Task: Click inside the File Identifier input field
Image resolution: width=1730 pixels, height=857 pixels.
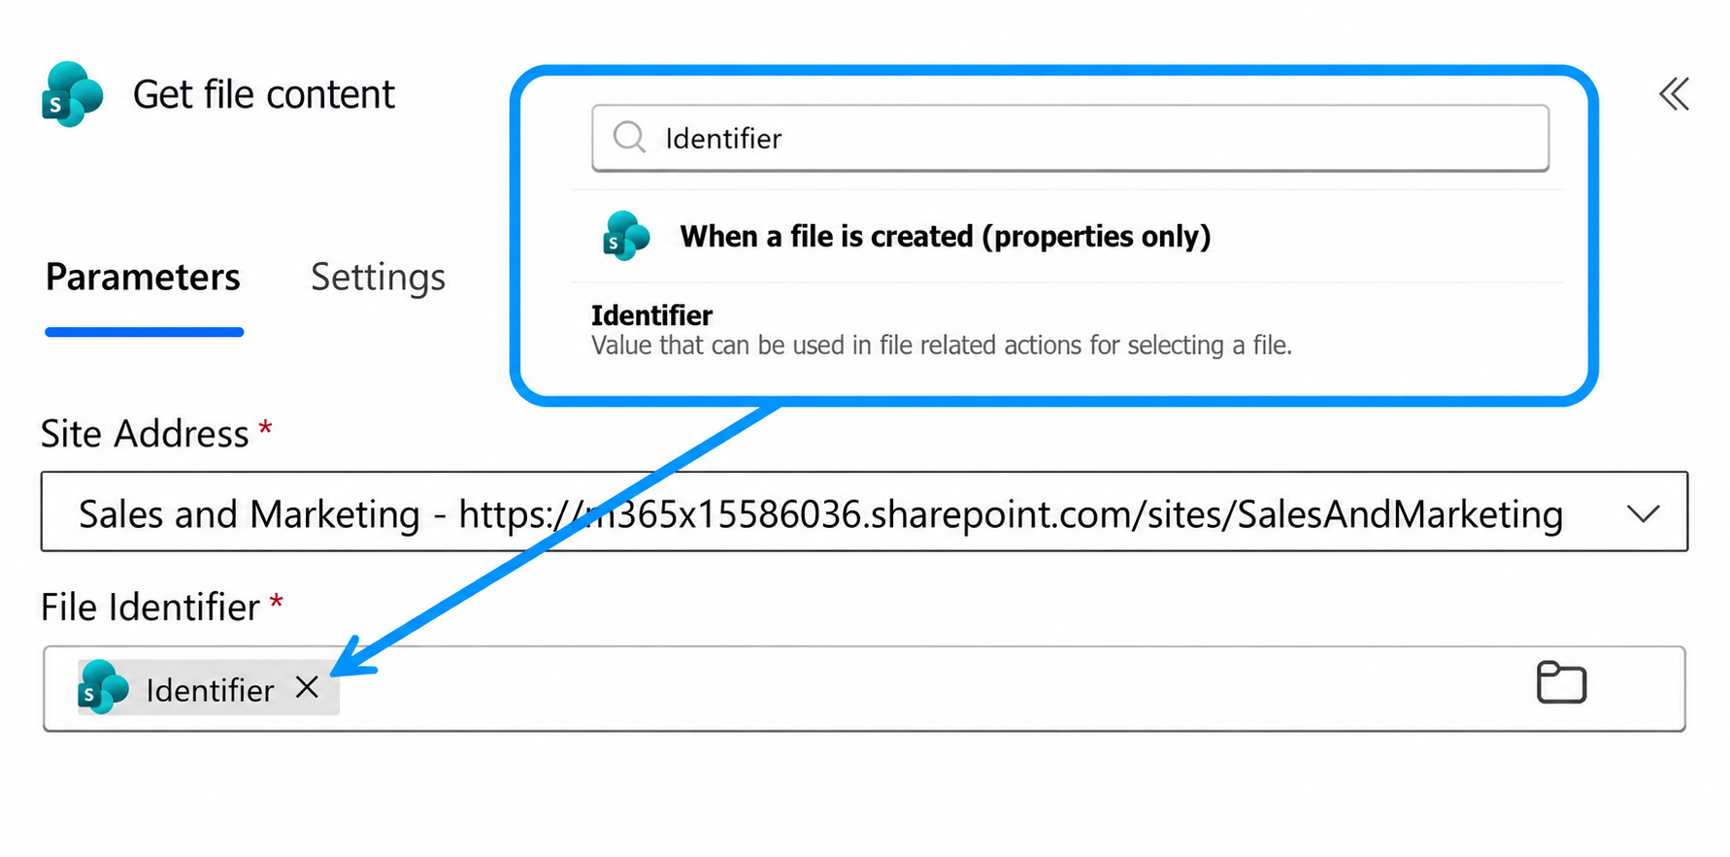Action: click(864, 688)
